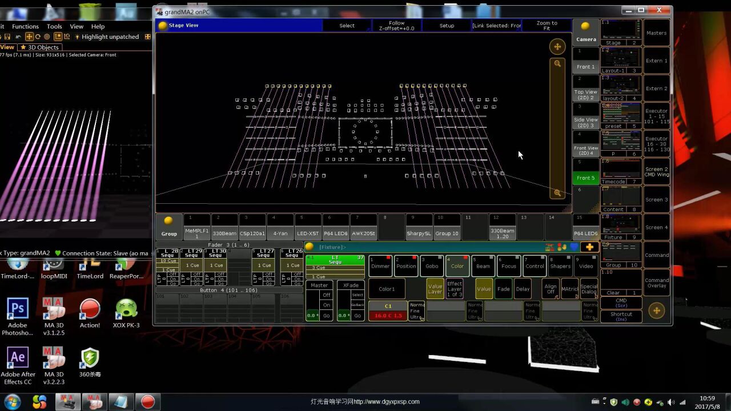
Task: Select the 330Beam group button
Action: click(x=224, y=227)
